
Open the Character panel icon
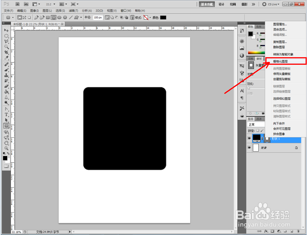click(242, 91)
